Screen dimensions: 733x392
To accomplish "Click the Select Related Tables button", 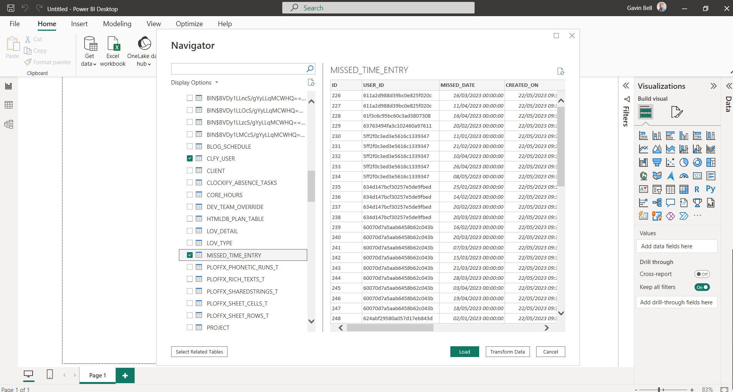I will pyautogui.click(x=199, y=351).
